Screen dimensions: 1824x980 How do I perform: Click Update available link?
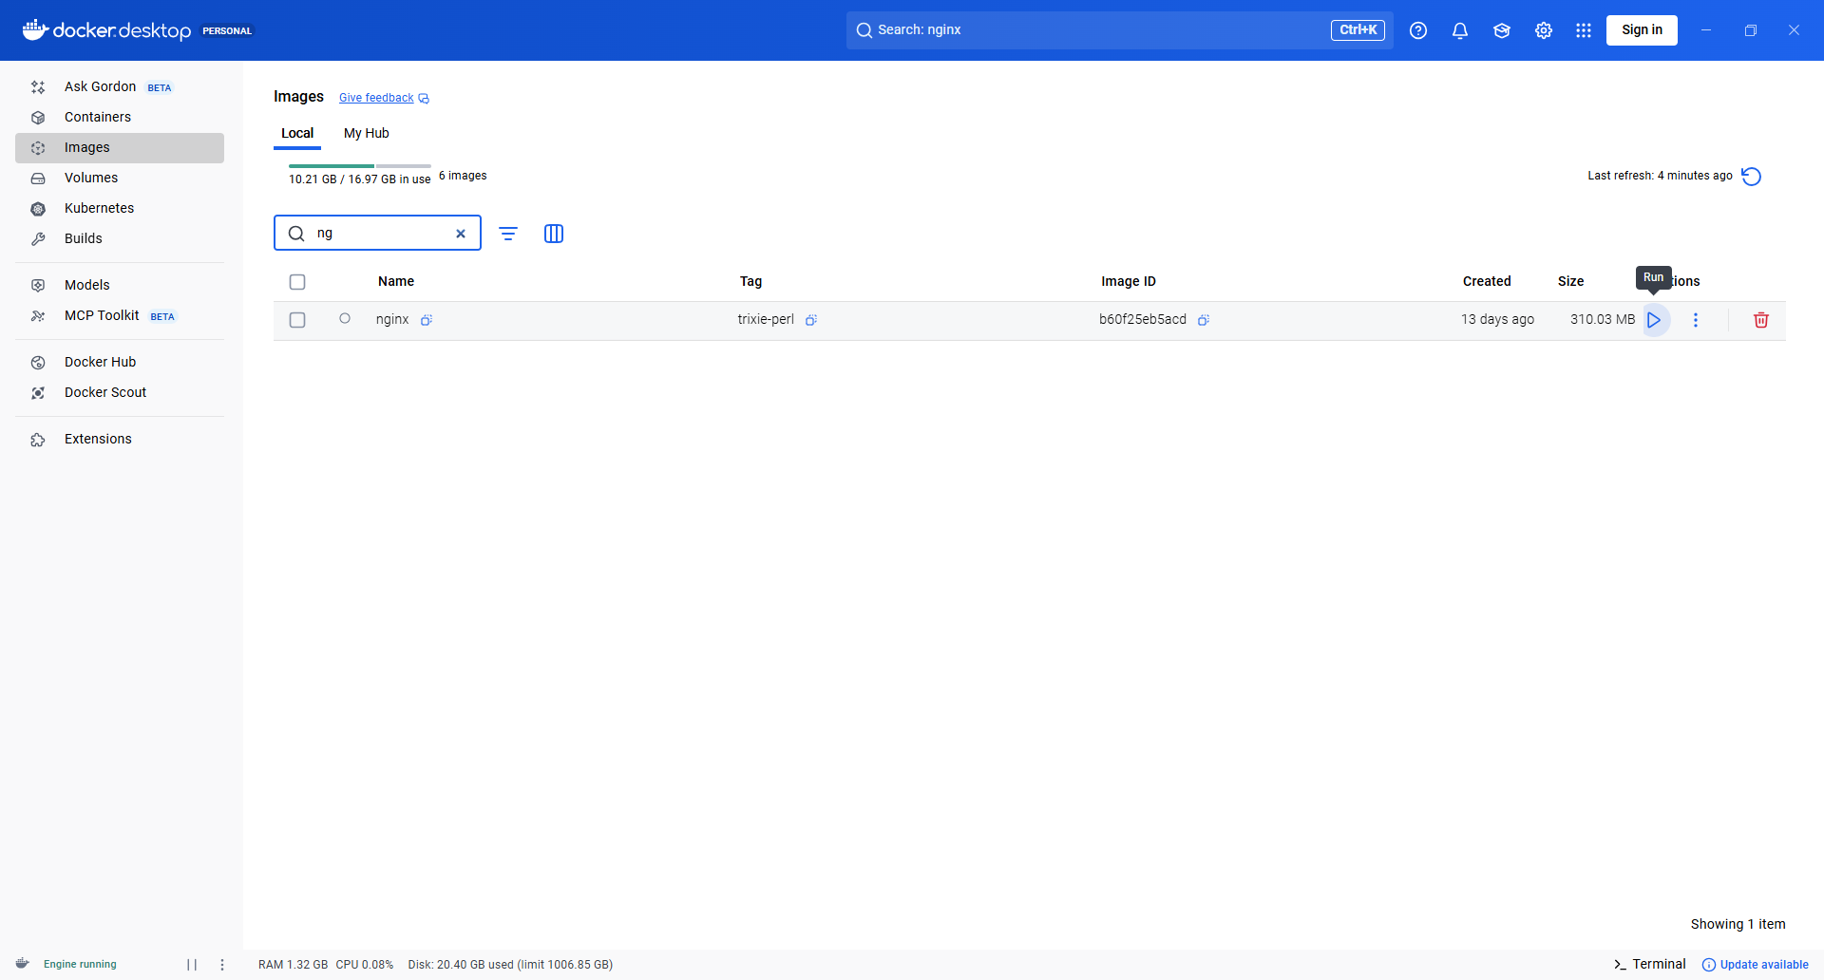(1755, 964)
